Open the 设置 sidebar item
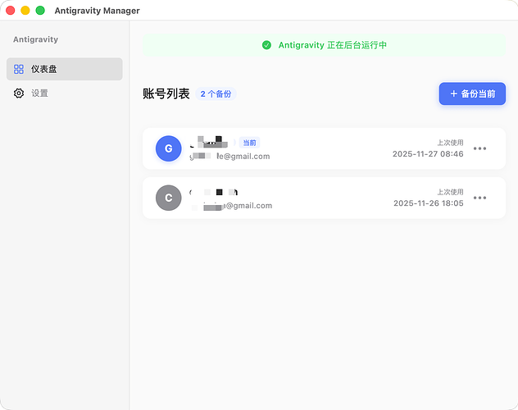518x410 pixels. click(x=65, y=93)
